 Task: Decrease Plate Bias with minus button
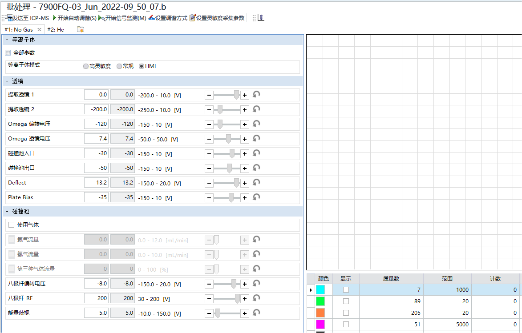(209, 197)
